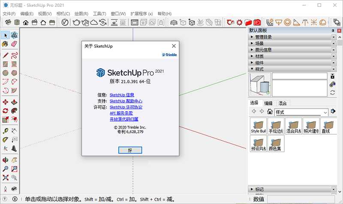Open the SketchUp 帮助中心 link

(x=126, y=101)
